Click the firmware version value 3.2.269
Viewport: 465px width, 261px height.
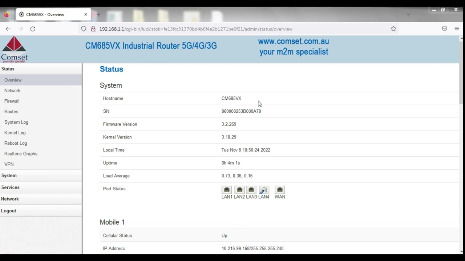pos(229,124)
